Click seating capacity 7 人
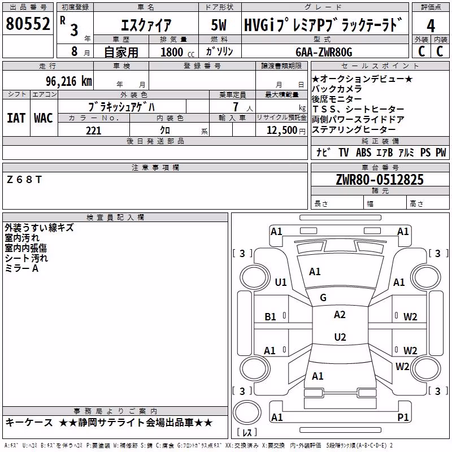This screenshot has height=452, width=452. pos(243,107)
